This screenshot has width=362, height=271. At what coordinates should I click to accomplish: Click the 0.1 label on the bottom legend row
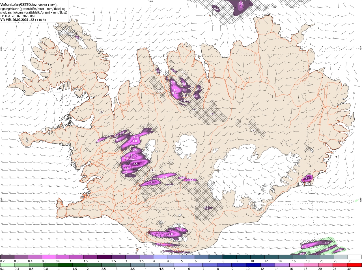(x=2, y=269)
